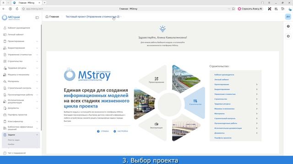Select Строительство segment in the hexagon wheel

tap(195, 102)
